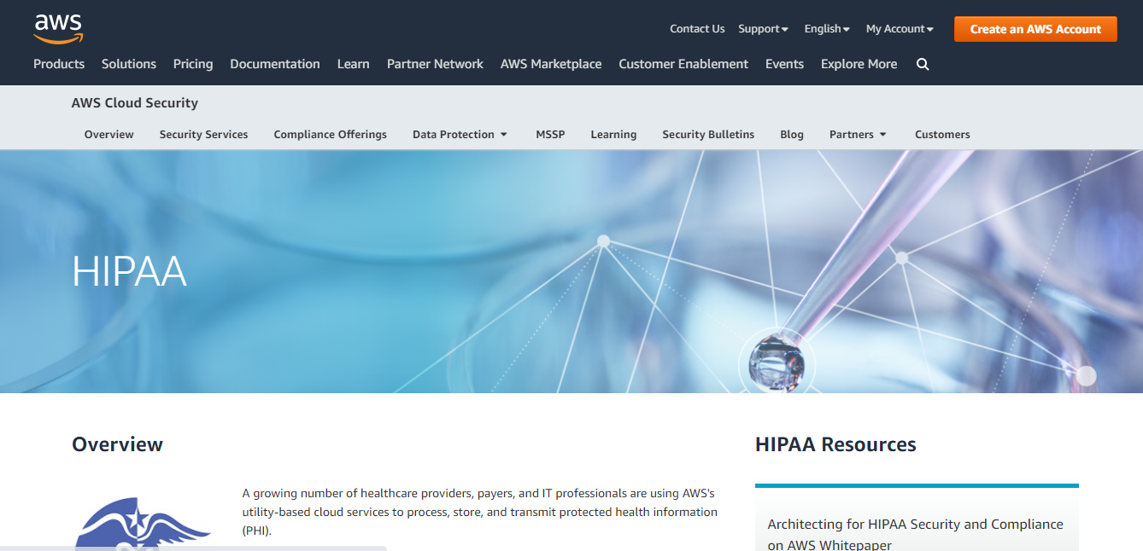
Task: Go to the Blog tab
Action: (x=792, y=135)
